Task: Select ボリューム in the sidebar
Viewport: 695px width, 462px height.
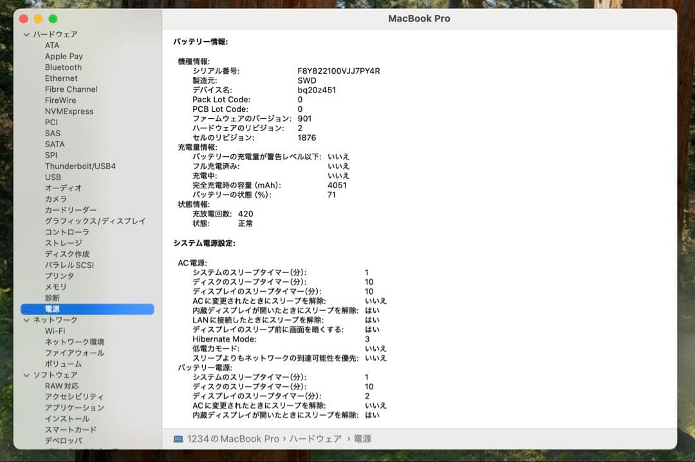Action: [x=63, y=364]
